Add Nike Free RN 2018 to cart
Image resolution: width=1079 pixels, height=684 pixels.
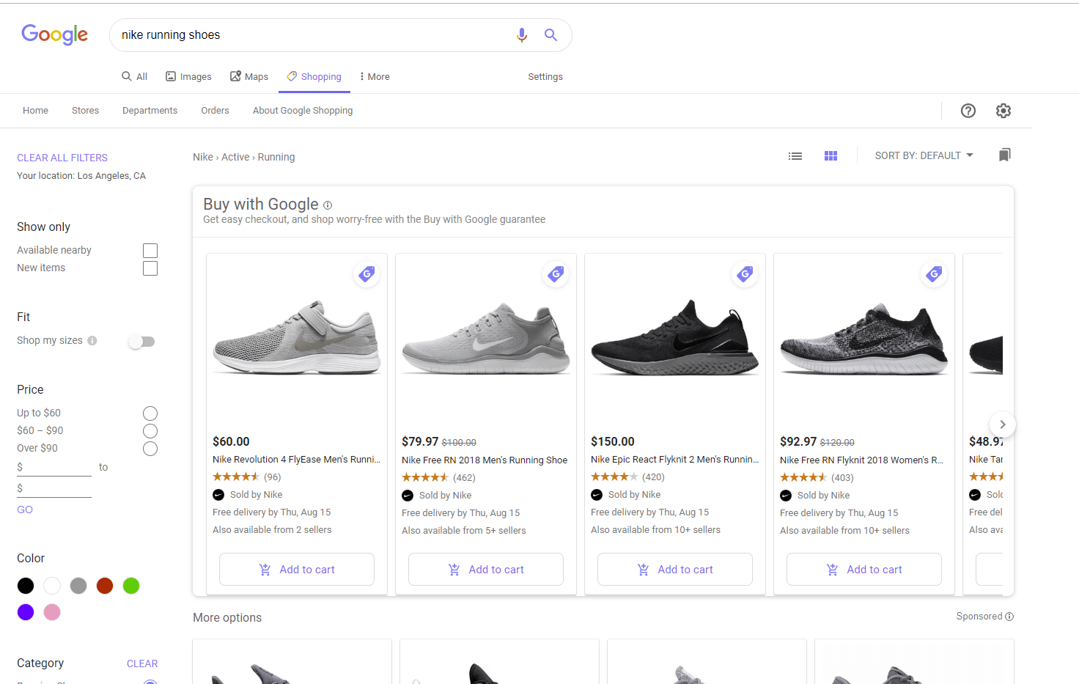(x=486, y=570)
